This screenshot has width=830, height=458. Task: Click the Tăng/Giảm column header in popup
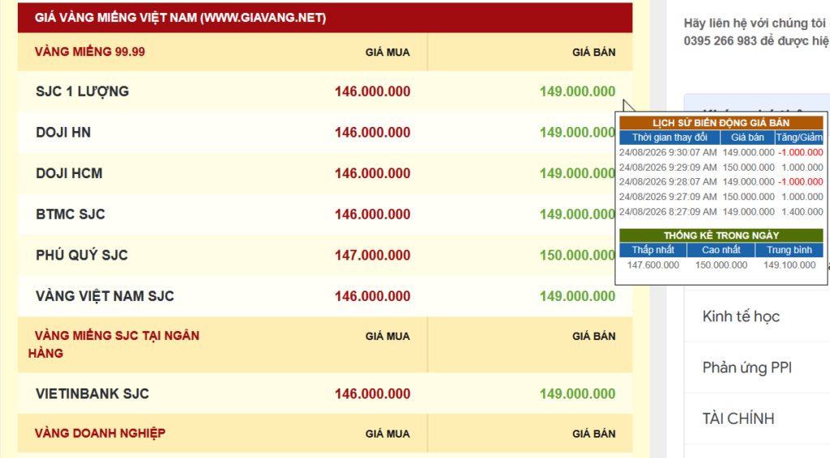click(x=798, y=138)
